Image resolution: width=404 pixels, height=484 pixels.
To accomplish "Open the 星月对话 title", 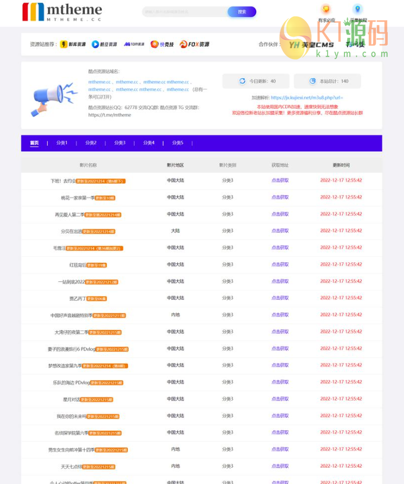I will point(71,399).
